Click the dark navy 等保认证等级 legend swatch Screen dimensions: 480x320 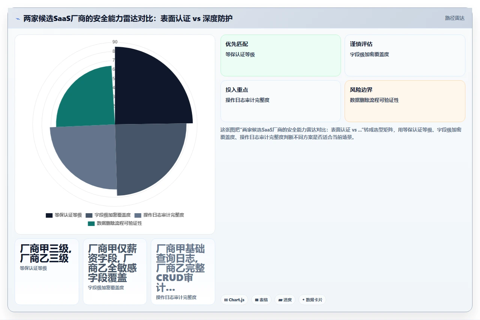click(x=49, y=215)
